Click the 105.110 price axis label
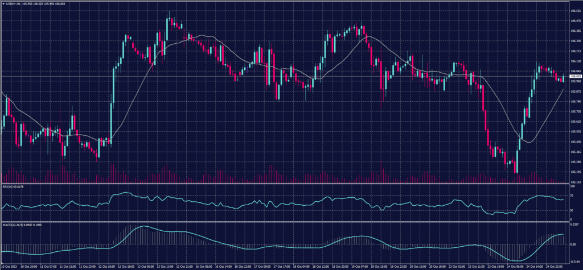The image size is (583, 270). click(575, 182)
